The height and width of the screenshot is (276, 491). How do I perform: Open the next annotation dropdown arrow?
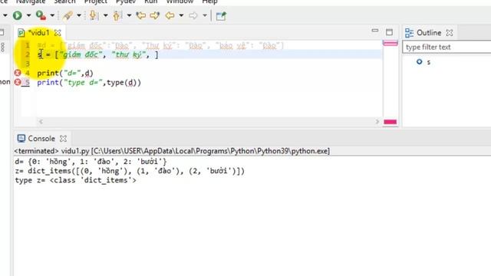[x=106, y=15]
